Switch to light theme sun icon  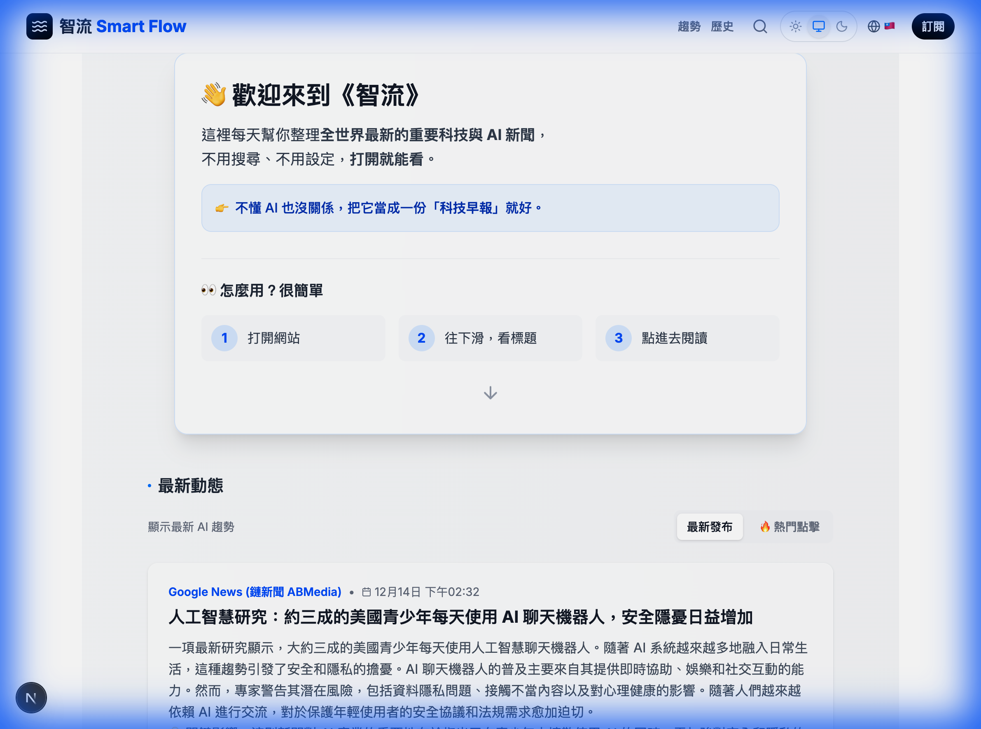(x=795, y=26)
